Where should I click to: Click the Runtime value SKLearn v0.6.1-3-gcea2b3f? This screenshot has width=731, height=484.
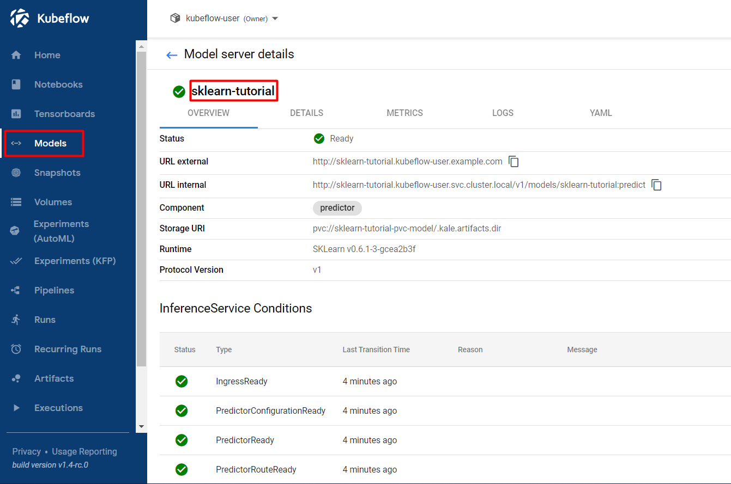pyautogui.click(x=365, y=249)
